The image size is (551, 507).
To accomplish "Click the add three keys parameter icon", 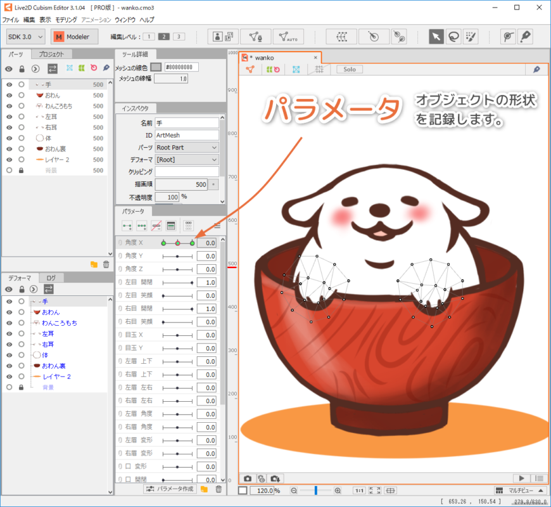I will 142,226.
